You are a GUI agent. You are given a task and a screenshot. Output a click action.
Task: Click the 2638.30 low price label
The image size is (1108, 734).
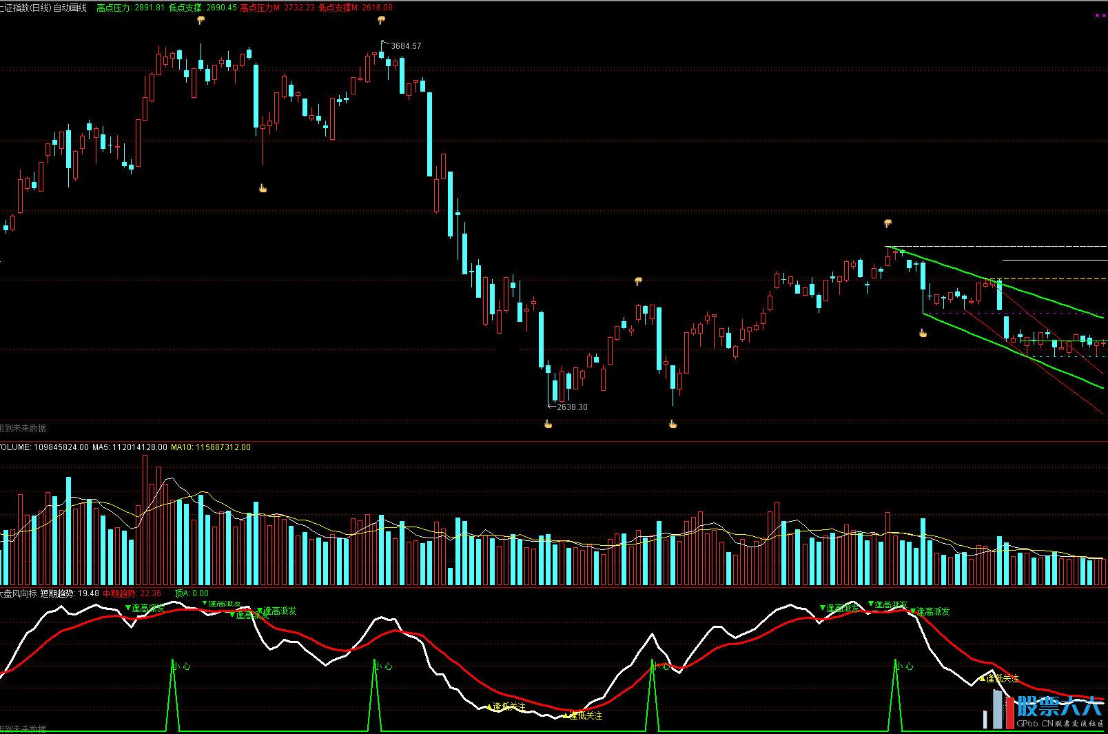point(572,407)
